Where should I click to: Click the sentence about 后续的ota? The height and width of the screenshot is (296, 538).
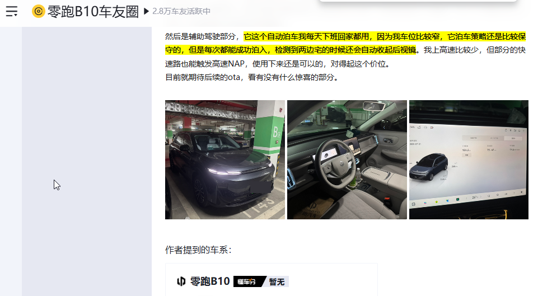pos(252,77)
